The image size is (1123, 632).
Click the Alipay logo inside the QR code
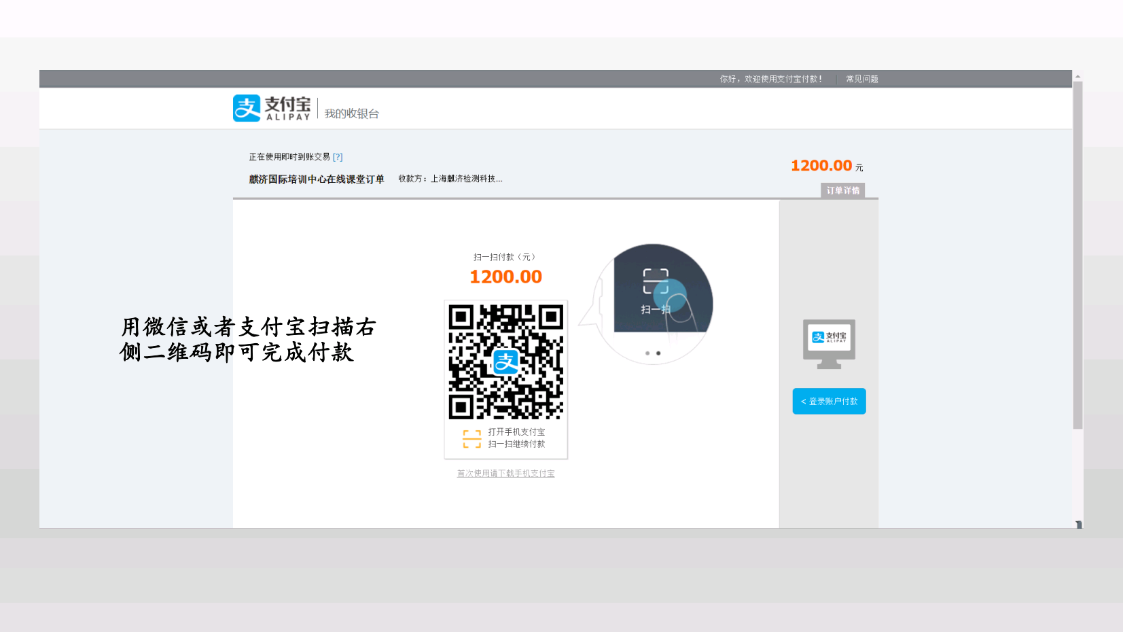pyautogui.click(x=505, y=362)
